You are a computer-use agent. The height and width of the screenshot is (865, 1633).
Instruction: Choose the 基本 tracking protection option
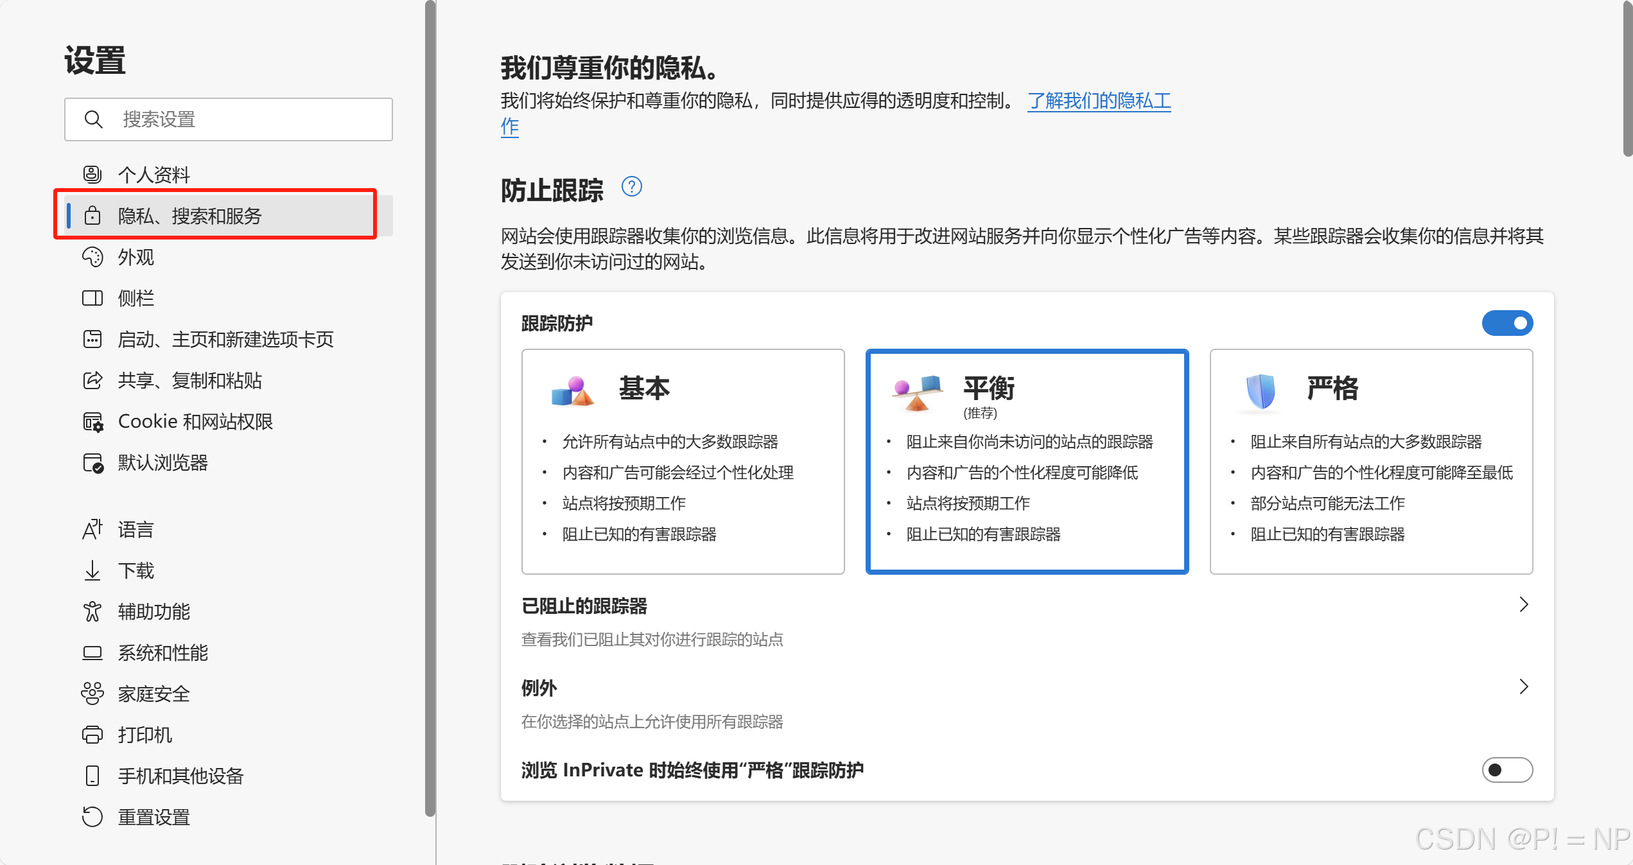tap(683, 461)
